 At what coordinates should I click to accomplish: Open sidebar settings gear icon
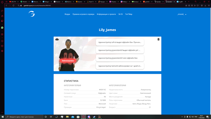pos(2,51)
